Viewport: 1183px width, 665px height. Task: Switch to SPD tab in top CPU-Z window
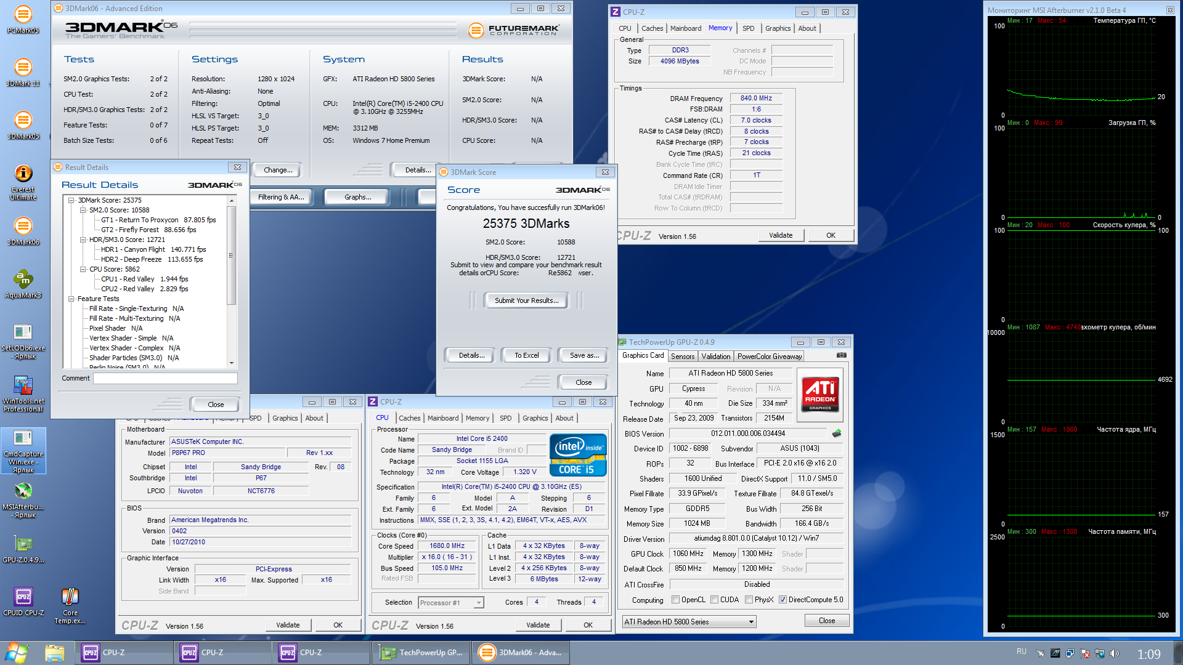point(748,28)
